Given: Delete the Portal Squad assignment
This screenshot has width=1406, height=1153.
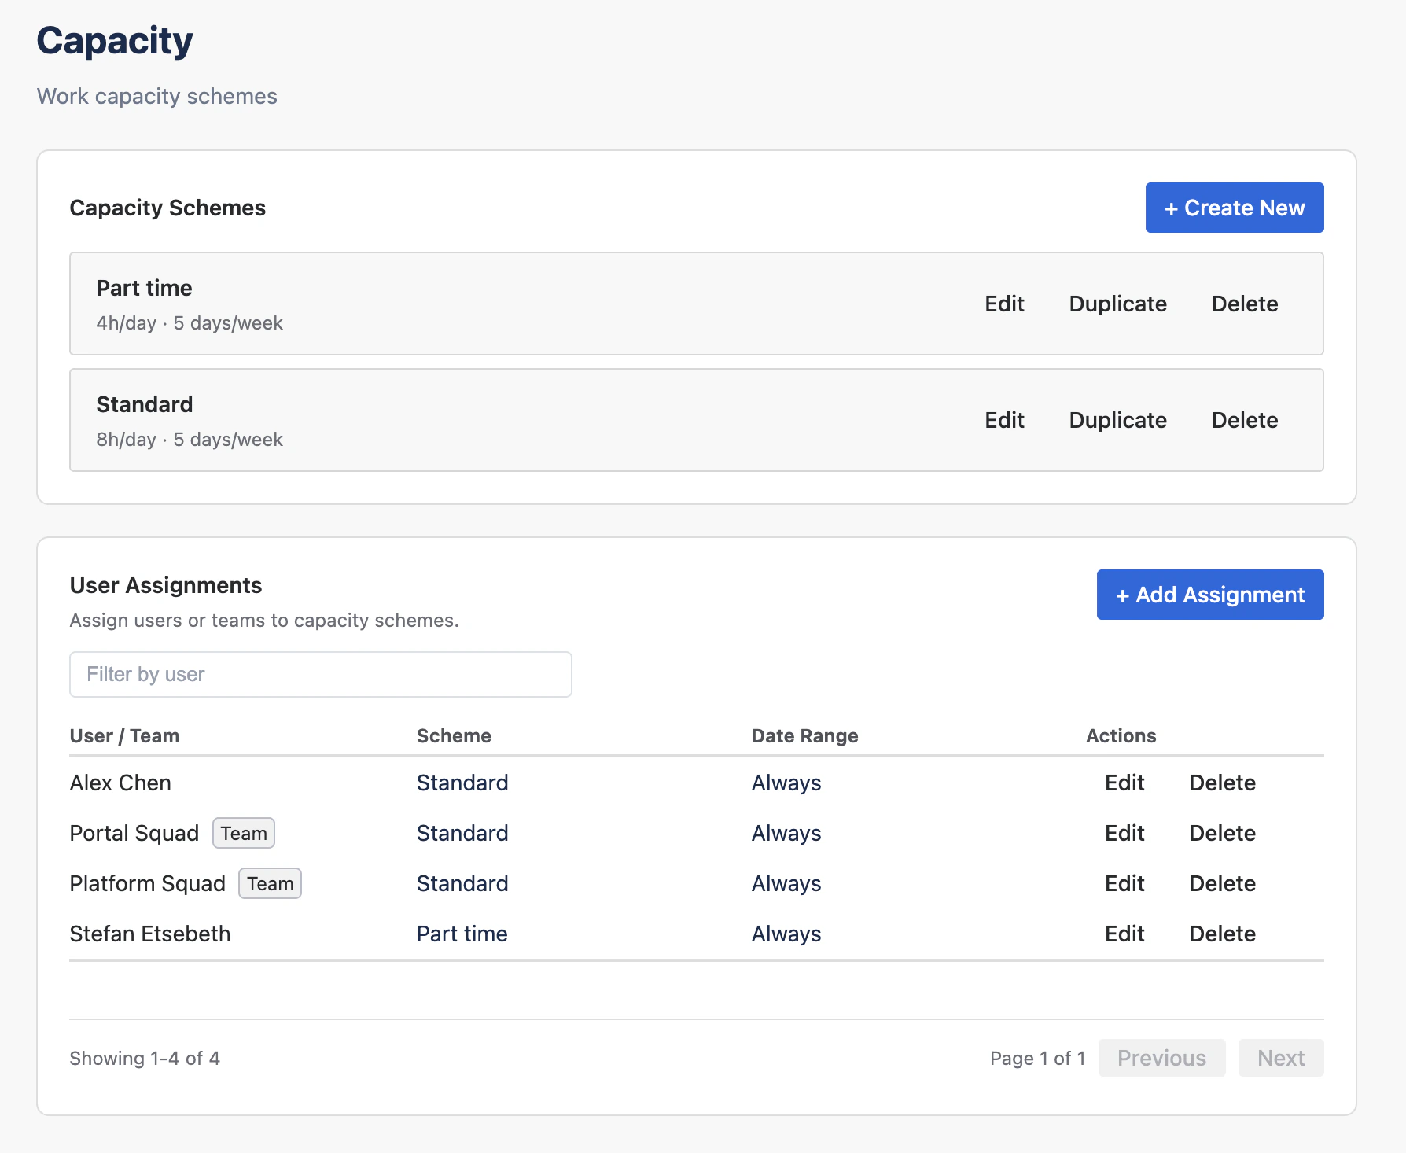Looking at the screenshot, I should [1222, 833].
